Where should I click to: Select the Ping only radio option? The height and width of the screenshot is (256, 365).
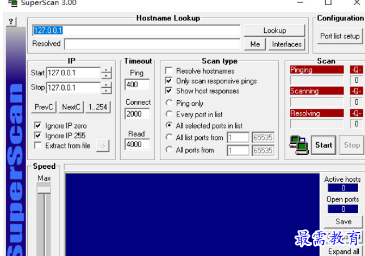click(x=169, y=103)
